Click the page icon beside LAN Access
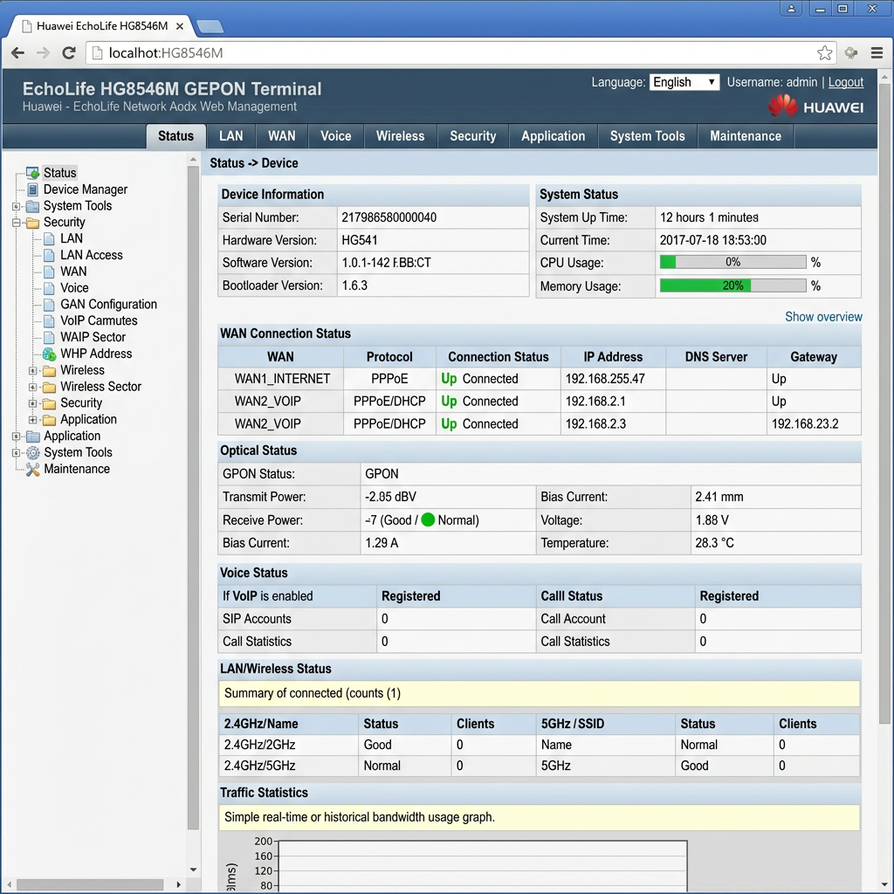894x894 pixels. [x=50, y=256]
